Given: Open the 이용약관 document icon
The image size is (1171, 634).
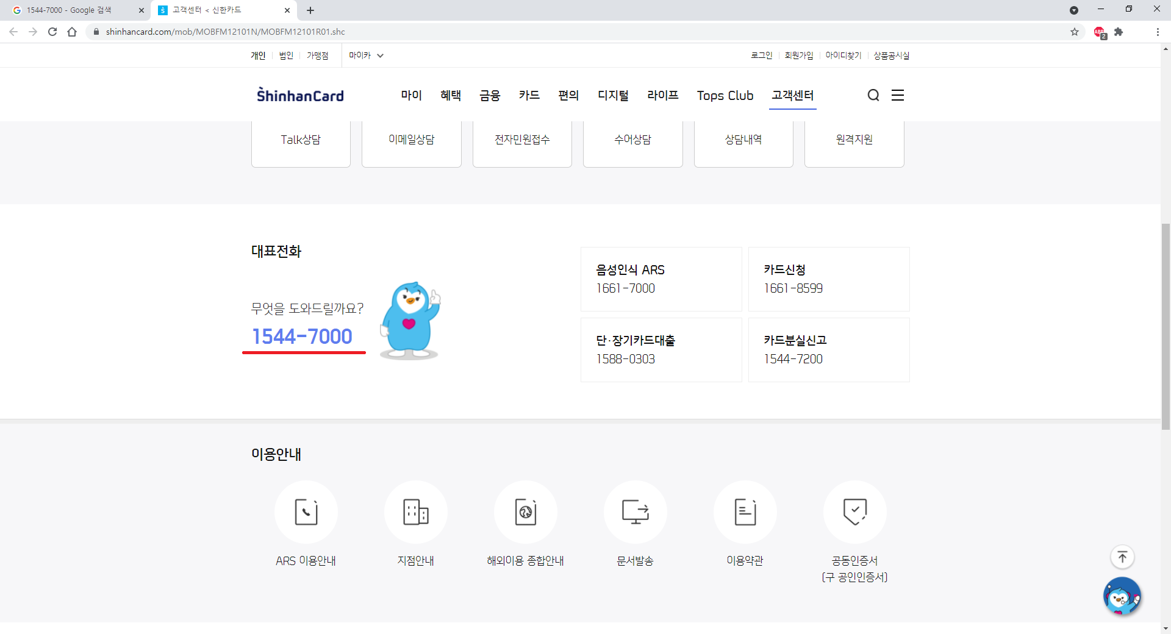Looking at the screenshot, I should pyautogui.click(x=745, y=512).
